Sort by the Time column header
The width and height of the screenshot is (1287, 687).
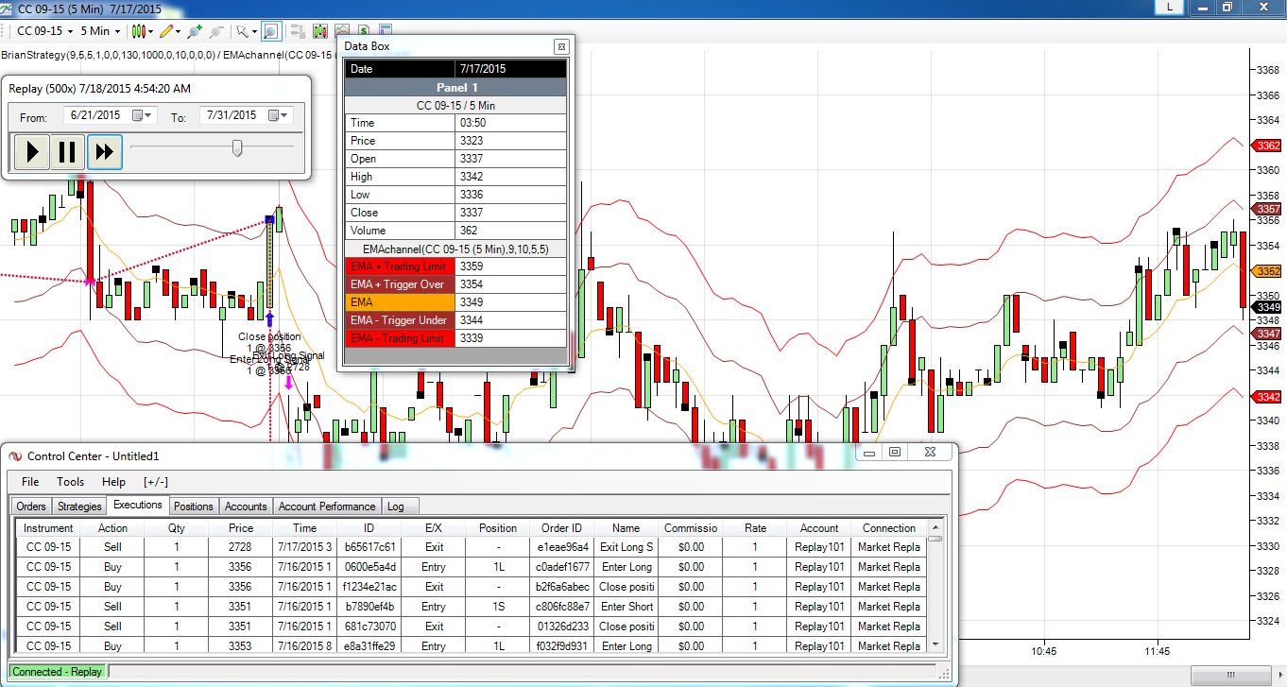[x=304, y=528]
